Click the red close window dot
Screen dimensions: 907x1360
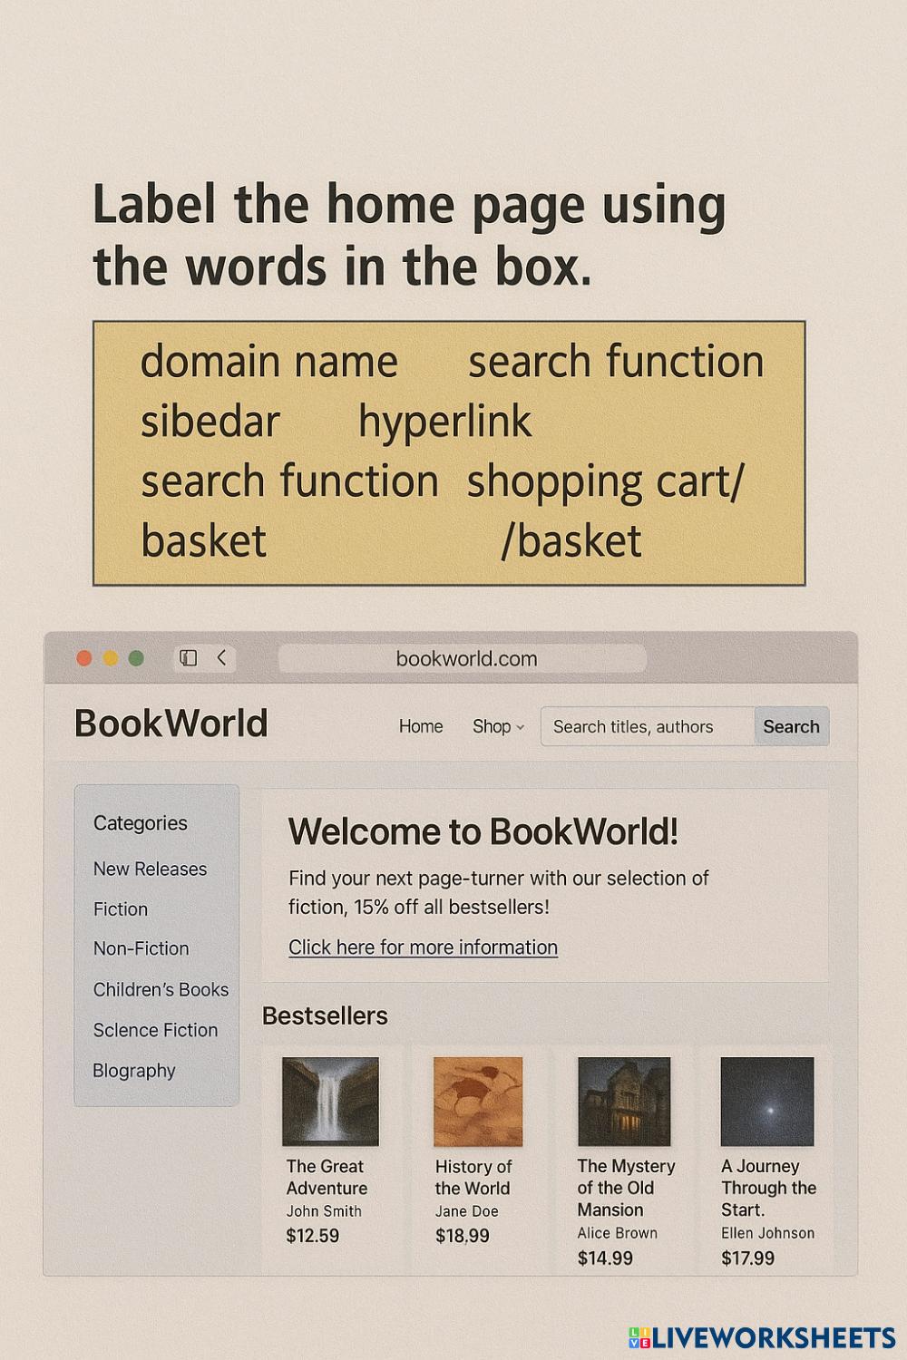pos(84,658)
